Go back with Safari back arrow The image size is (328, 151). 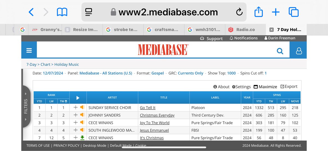pos(31,12)
